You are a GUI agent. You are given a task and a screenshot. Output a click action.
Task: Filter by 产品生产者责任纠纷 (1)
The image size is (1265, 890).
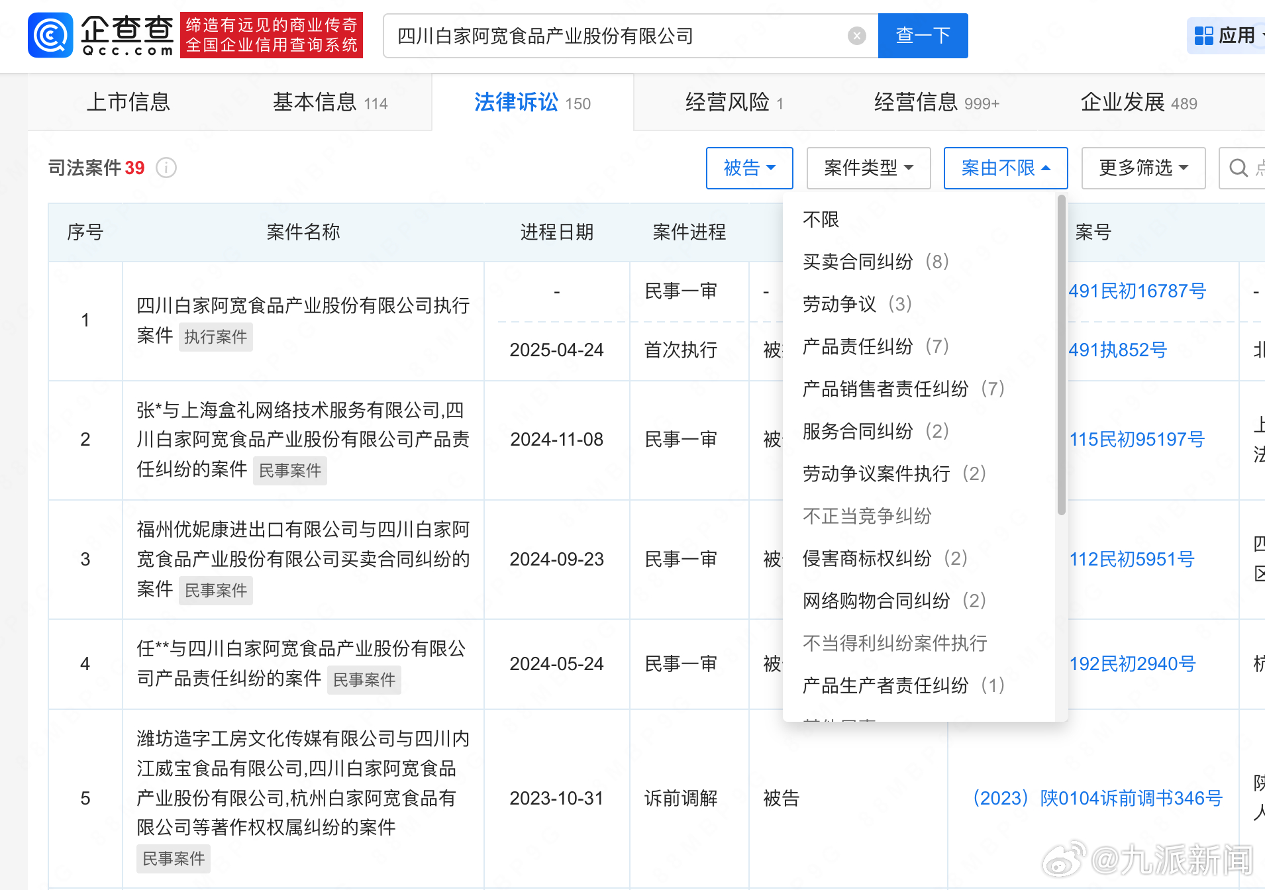coord(903,685)
